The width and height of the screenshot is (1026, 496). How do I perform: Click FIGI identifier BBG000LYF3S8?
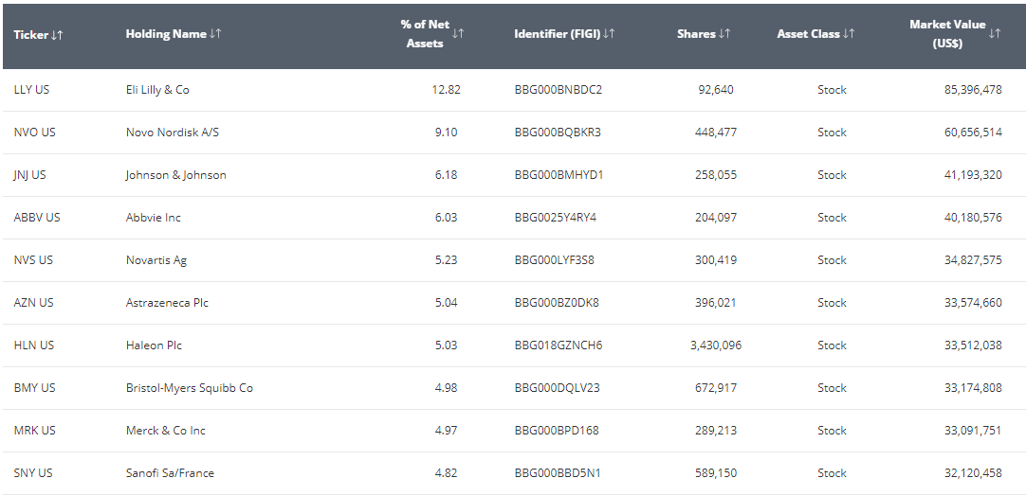click(554, 259)
